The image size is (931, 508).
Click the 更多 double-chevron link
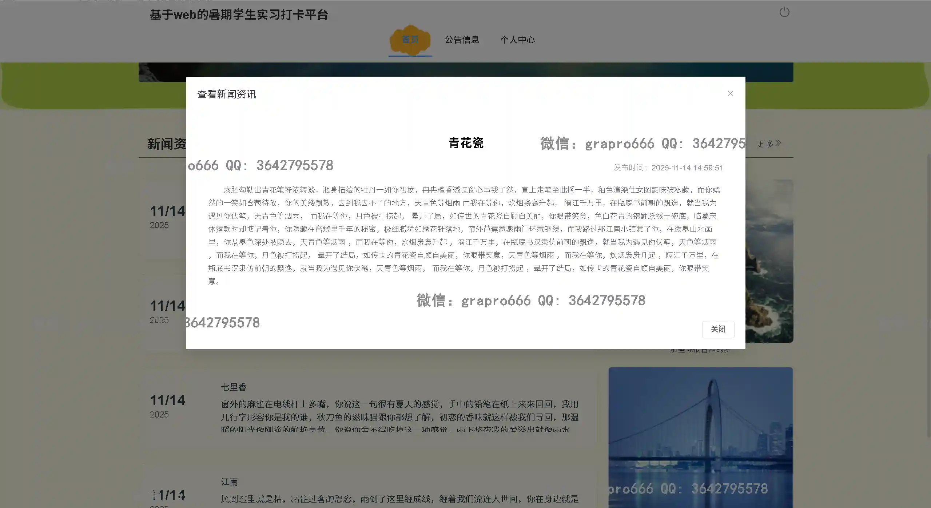pyautogui.click(x=769, y=144)
